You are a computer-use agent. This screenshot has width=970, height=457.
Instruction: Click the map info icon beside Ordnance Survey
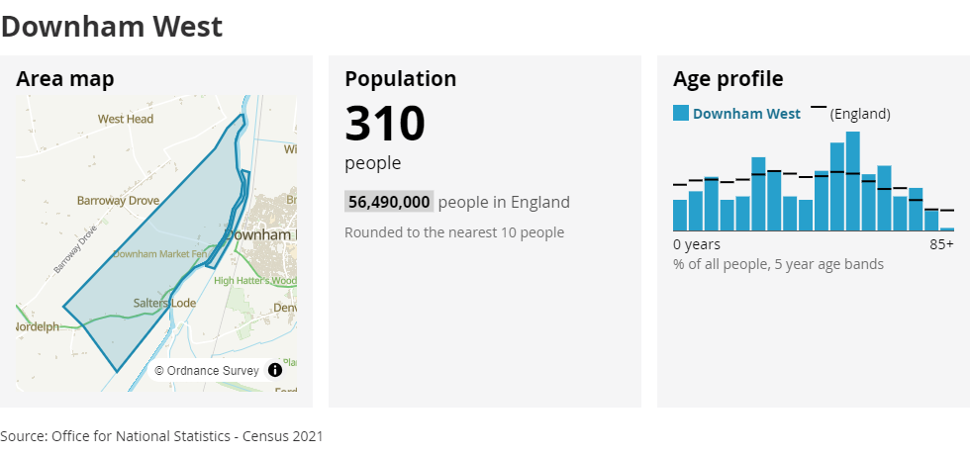point(275,370)
